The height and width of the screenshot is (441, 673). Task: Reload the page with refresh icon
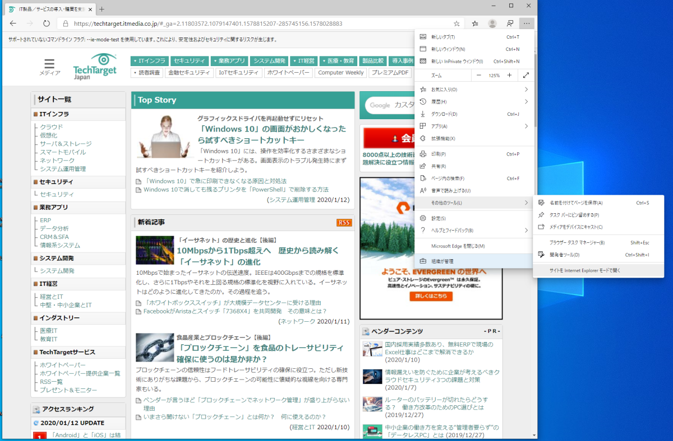point(47,24)
